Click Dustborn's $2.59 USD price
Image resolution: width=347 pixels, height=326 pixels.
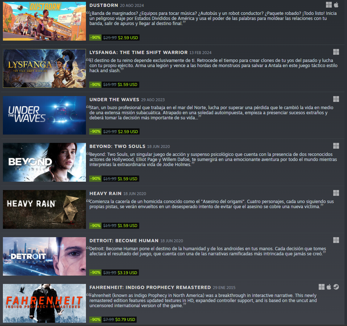[128, 38]
